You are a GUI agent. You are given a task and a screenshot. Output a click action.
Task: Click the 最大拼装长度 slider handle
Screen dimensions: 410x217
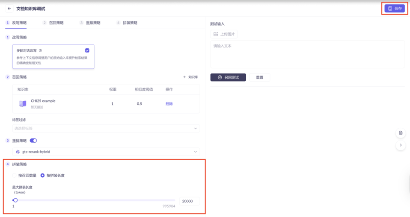click(15, 200)
